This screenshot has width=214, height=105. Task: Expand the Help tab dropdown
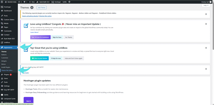coord(206,5)
